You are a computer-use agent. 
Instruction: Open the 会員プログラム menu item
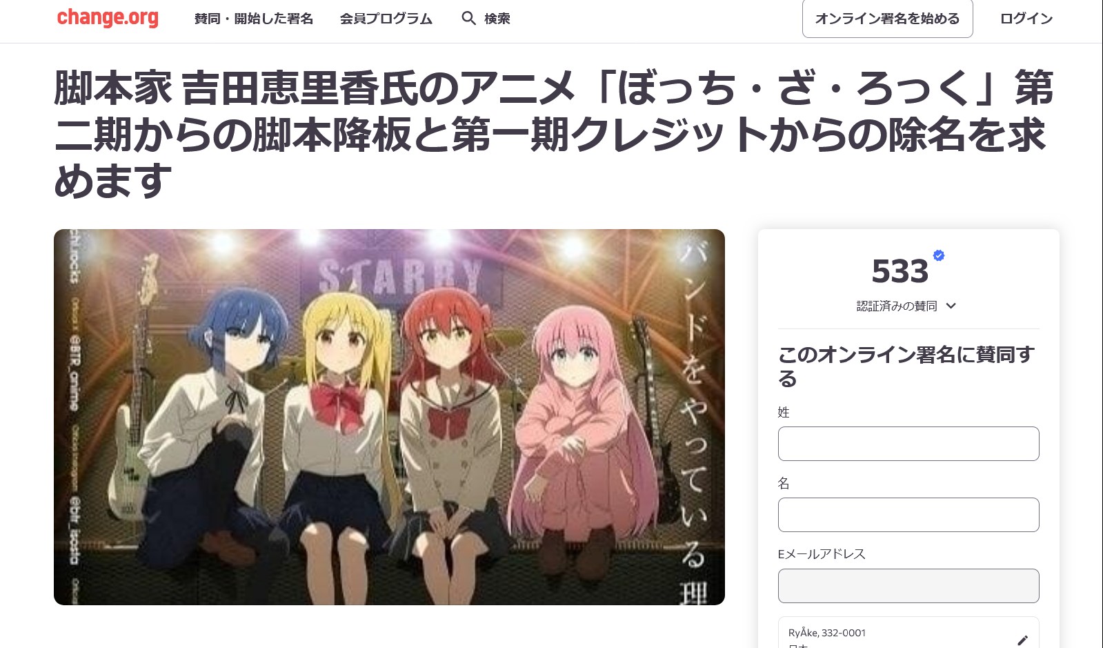click(x=386, y=19)
